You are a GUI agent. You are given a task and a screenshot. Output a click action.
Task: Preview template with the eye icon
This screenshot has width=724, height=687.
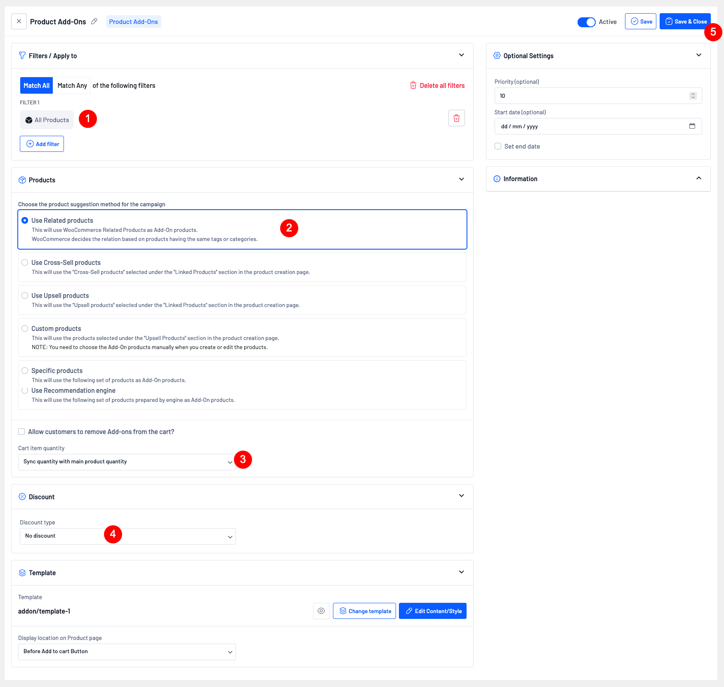(x=321, y=611)
